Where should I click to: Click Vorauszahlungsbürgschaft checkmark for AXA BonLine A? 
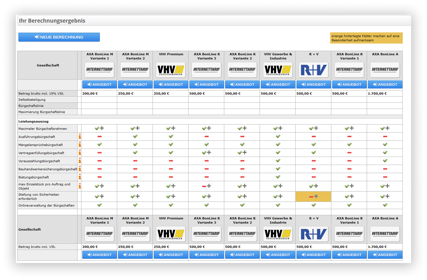click(385, 161)
